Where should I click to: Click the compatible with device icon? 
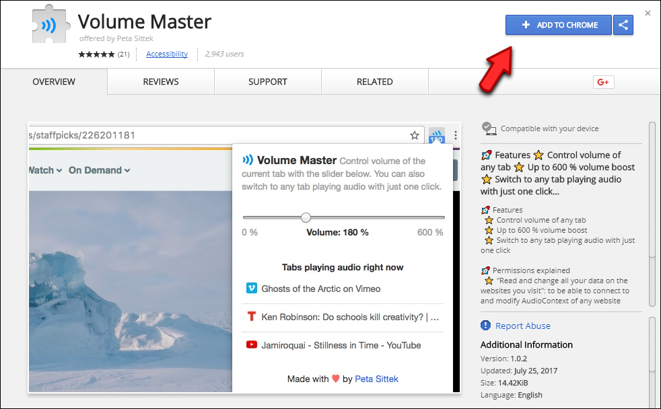(489, 128)
